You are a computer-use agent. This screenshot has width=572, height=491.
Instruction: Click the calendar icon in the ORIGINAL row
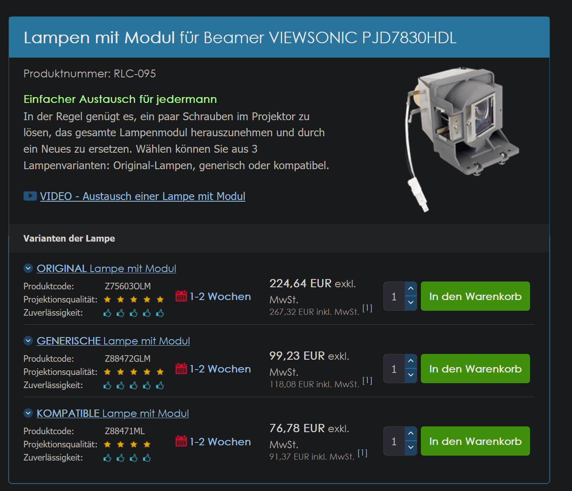181,296
